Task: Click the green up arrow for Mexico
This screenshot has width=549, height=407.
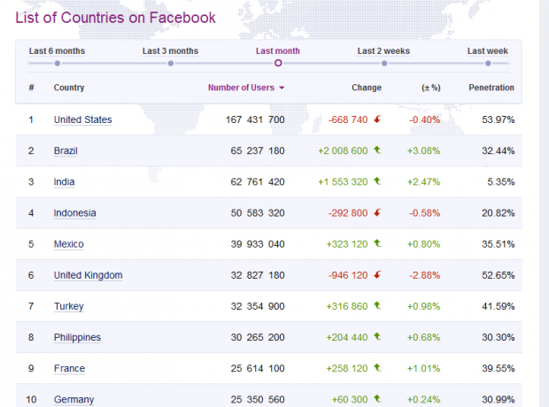Action: click(377, 243)
